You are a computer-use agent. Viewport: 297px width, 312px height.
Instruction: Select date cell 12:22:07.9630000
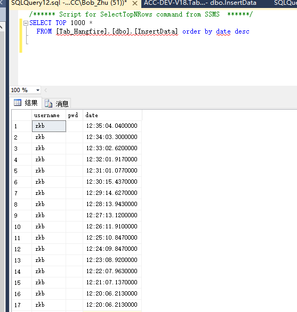point(112,271)
